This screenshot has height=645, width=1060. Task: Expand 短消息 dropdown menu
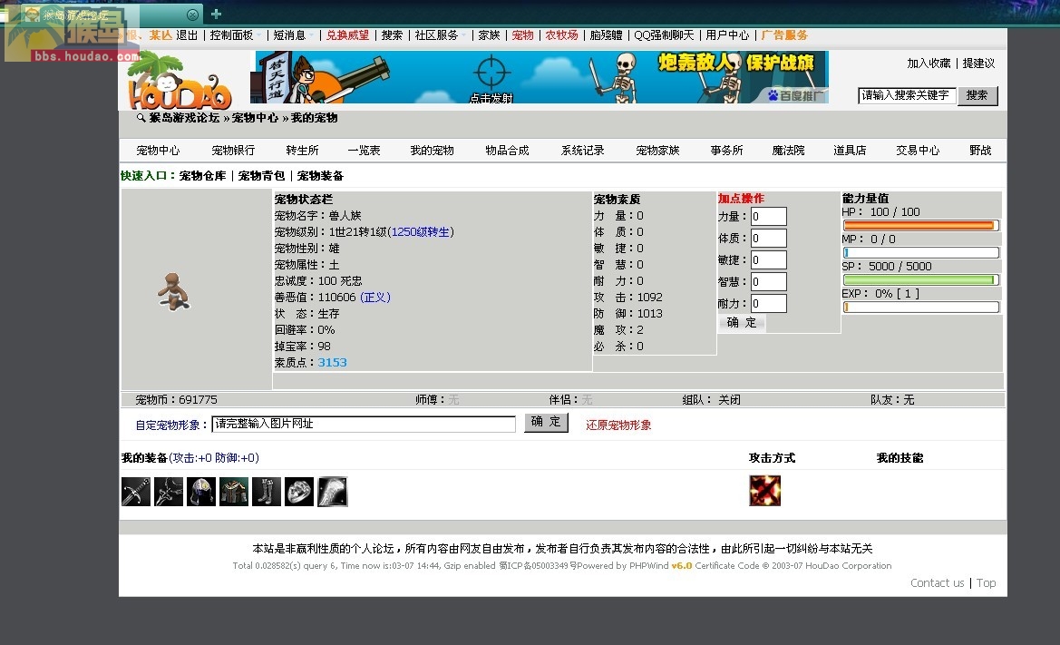(294, 35)
